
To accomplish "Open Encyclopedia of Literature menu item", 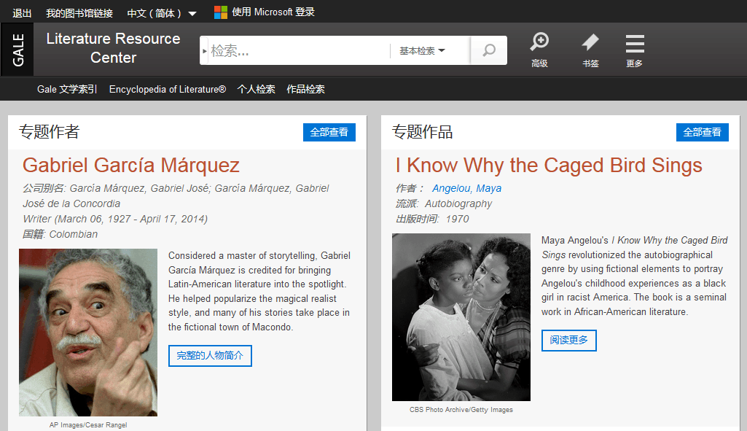I will click(x=167, y=90).
